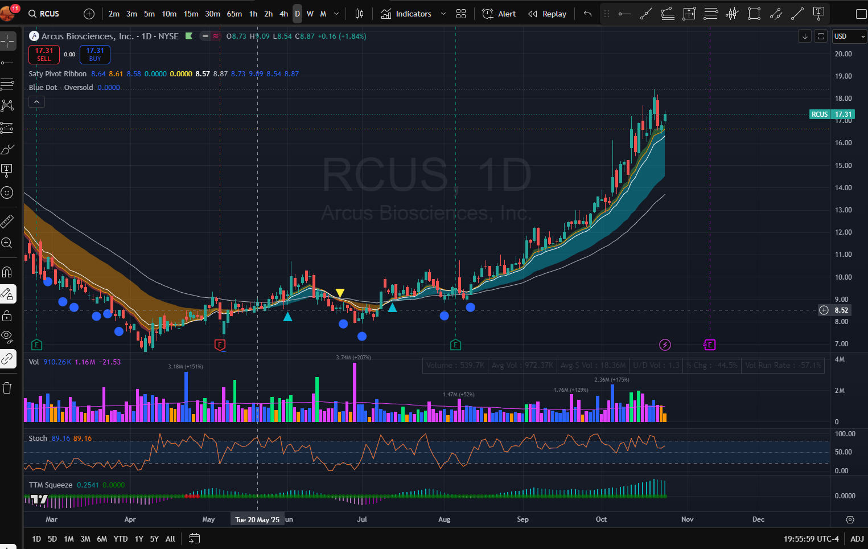The width and height of the screenshot is (868, 549).
Task: Toggle lock all drawings
Action: pyautogui.click(x=7, y=316)
